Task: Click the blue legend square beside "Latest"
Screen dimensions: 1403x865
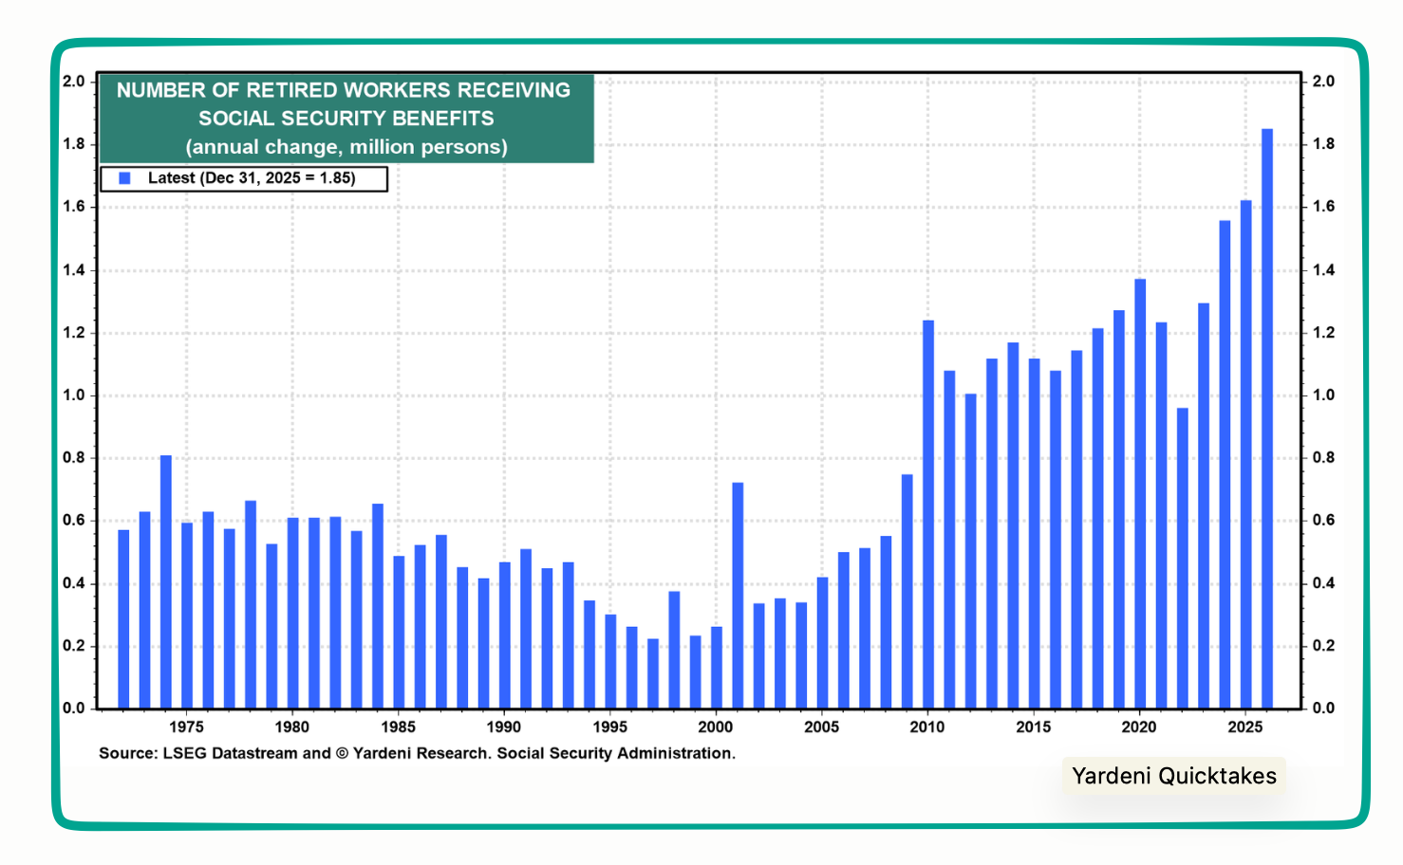Action: click(x=124, y=178)
